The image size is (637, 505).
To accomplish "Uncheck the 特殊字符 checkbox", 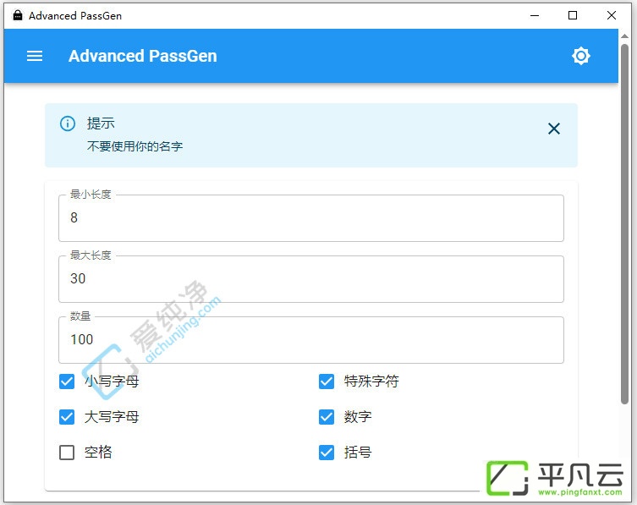I will point(327,381).
